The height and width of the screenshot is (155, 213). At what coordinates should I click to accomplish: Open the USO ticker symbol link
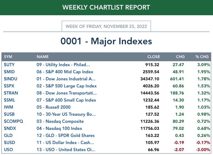click(9, 150)
